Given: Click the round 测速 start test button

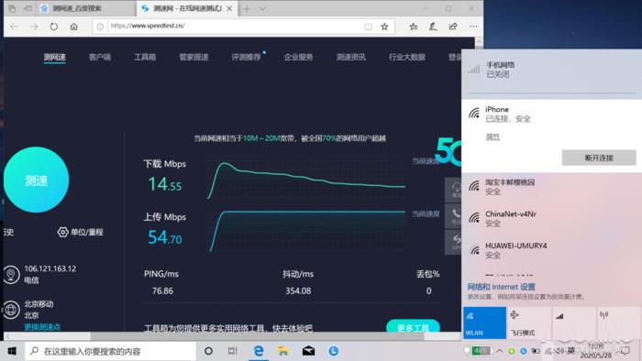Looking at the screenshot, I should coord(36,180).
